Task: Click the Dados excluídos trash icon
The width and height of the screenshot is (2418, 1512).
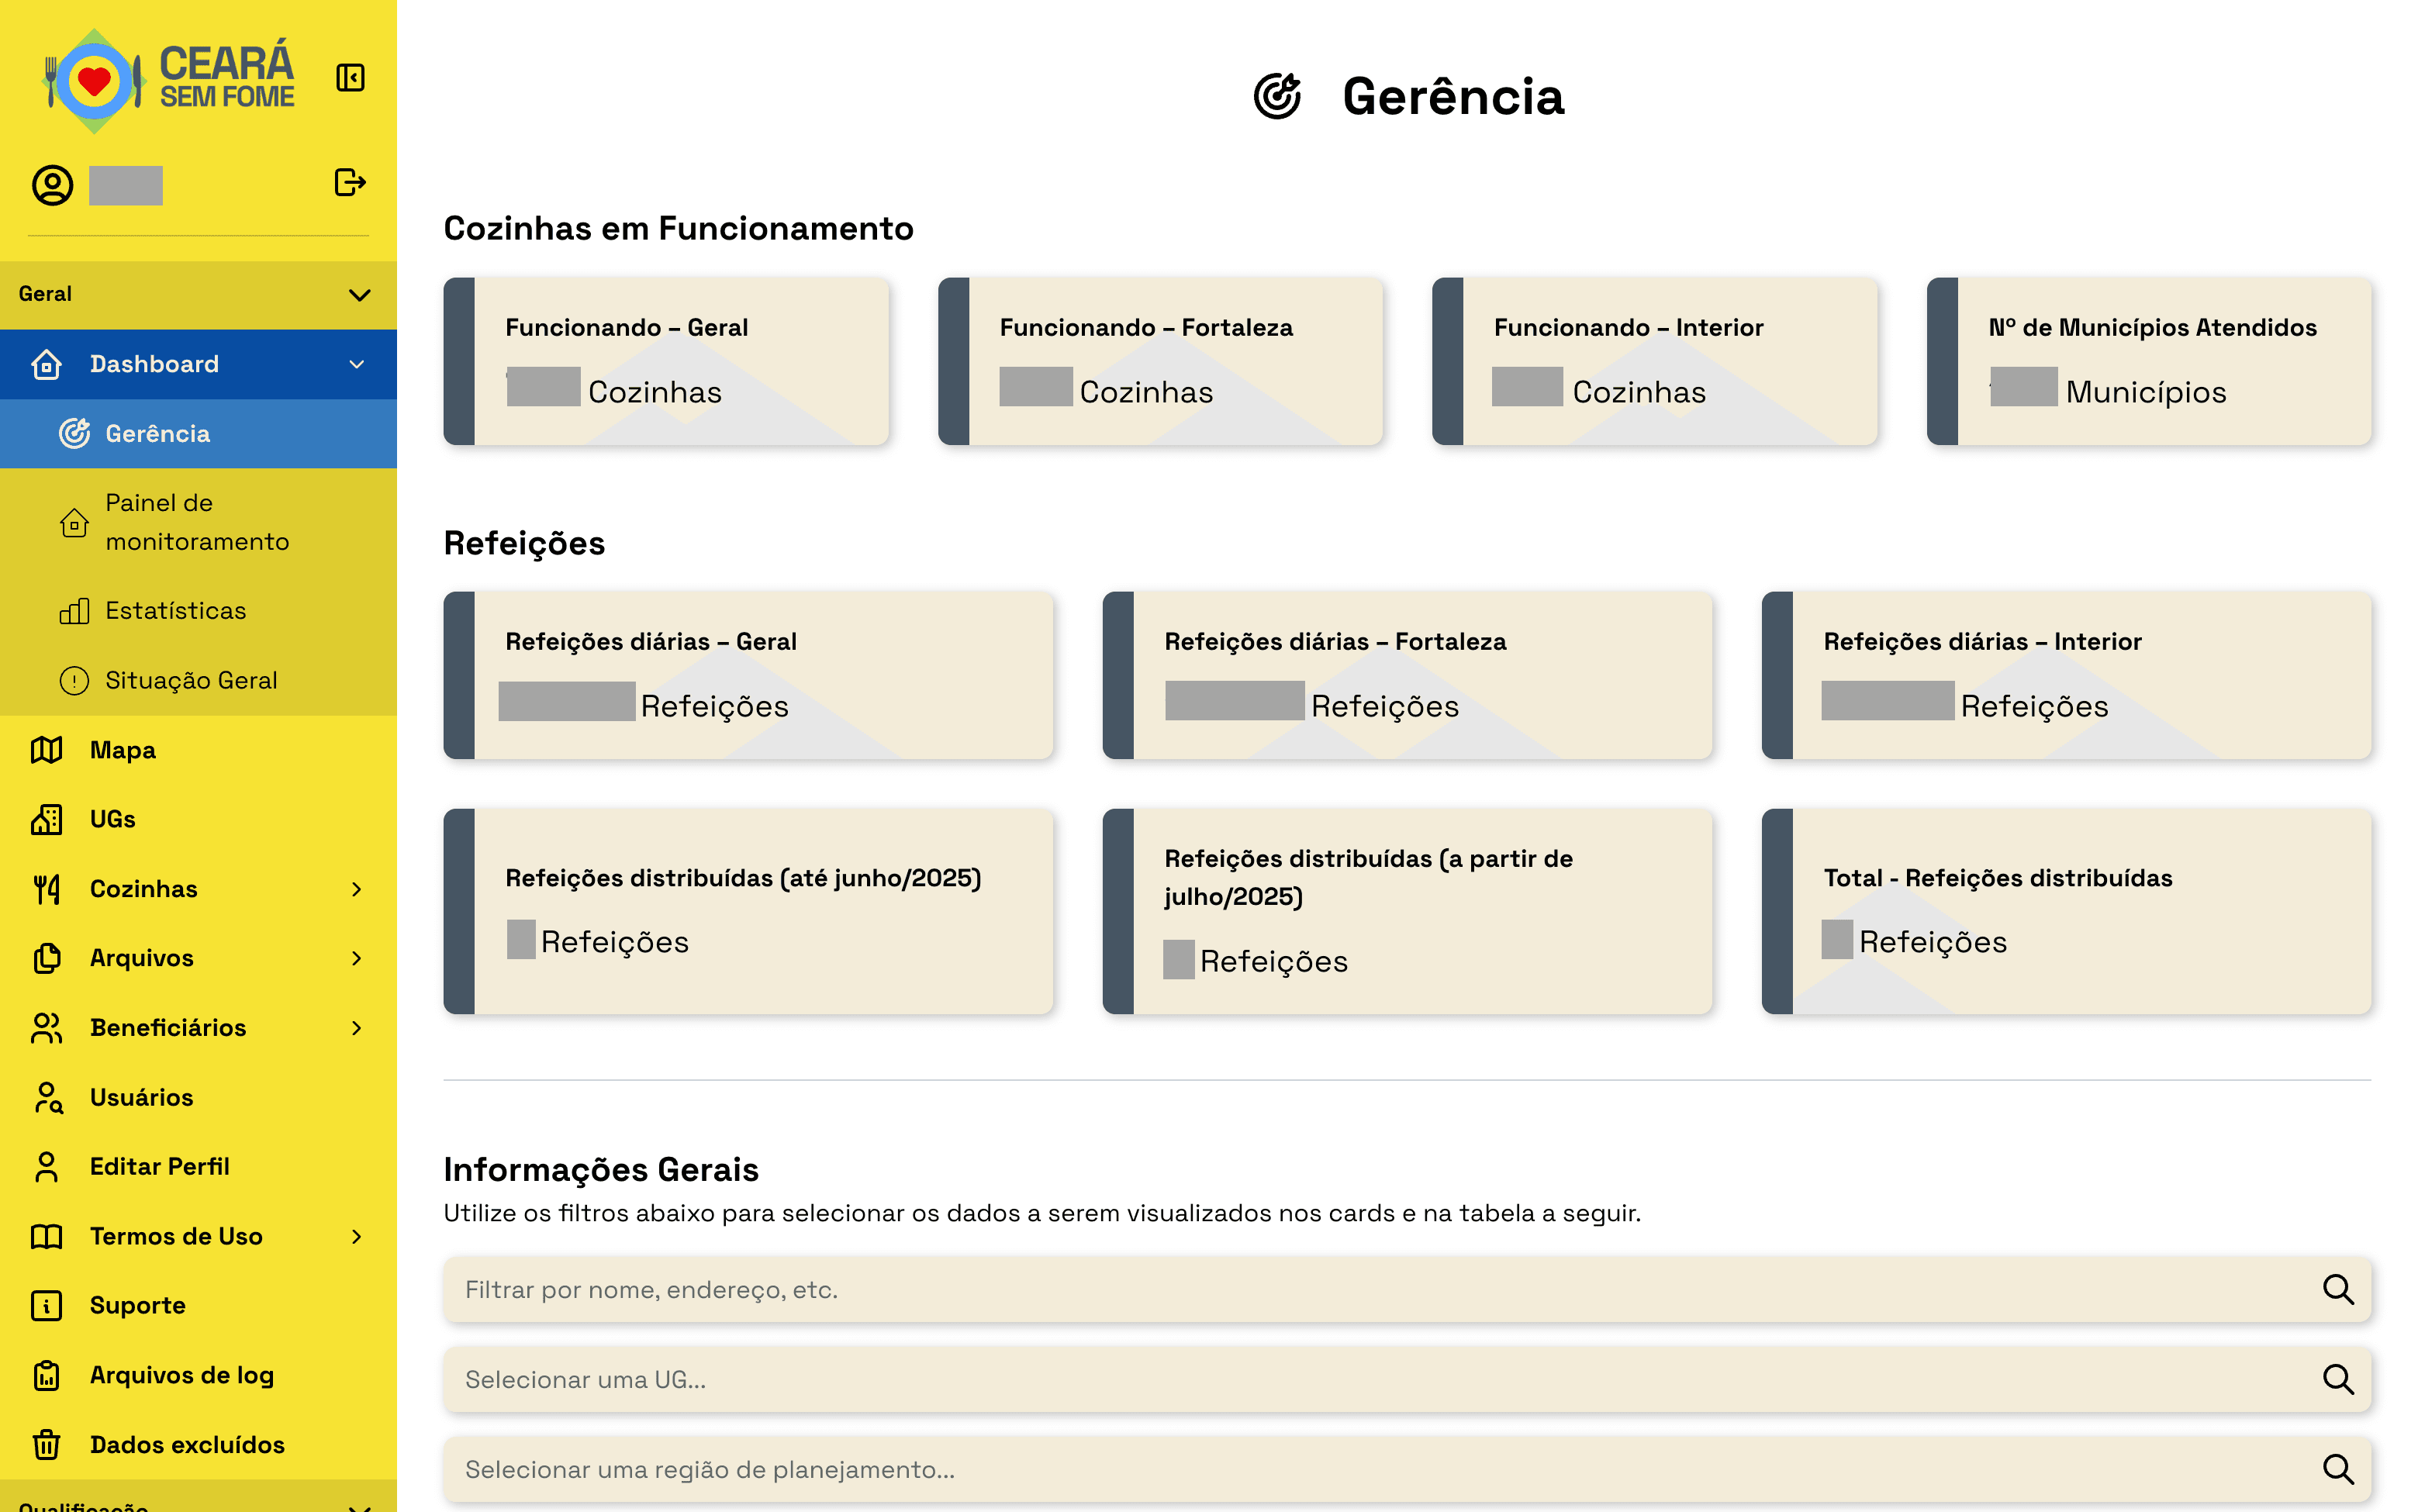Action: pyautogui.click(x=46, y=1444)
